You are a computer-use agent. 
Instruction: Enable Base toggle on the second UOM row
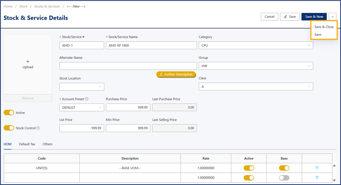click(284, 178)
